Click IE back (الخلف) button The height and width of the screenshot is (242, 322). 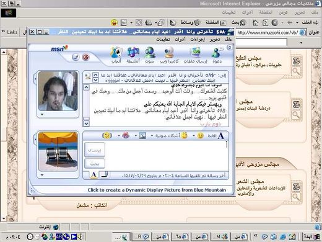pos(310,22)
